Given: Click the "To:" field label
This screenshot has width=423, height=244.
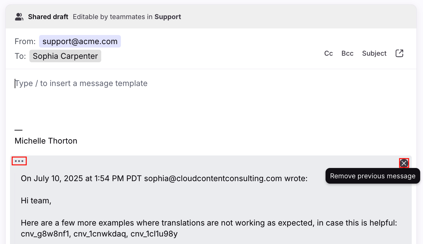Looking at the screenshot, I should click(20, 56).
